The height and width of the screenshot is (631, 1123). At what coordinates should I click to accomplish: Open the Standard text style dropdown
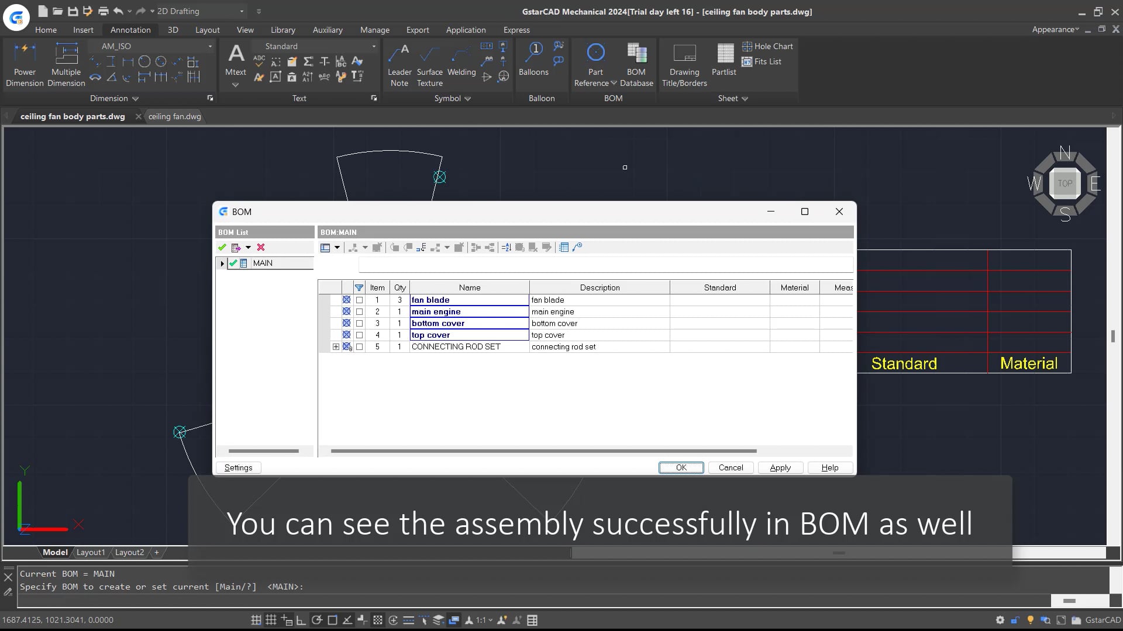[374, 46]
